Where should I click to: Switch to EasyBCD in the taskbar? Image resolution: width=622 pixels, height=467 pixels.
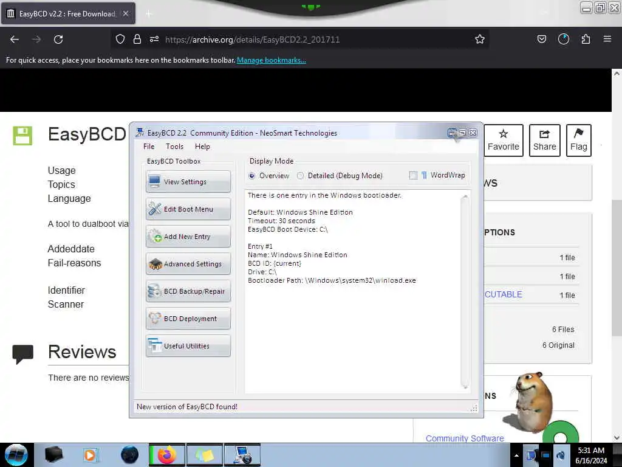[x=242, y=455]
